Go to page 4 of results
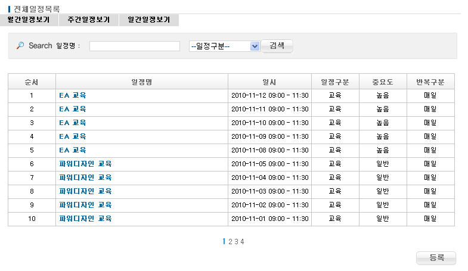This screenshot has height=271, width=468. click(x=242, y=241)
